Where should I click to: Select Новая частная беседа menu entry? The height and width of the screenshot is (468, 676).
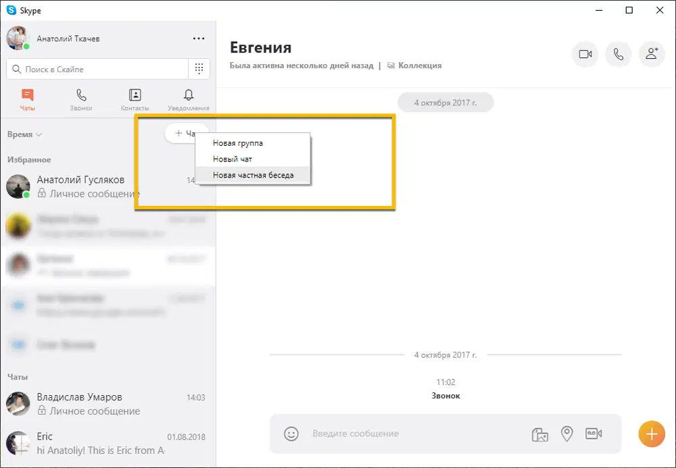[x=253, y=175]
